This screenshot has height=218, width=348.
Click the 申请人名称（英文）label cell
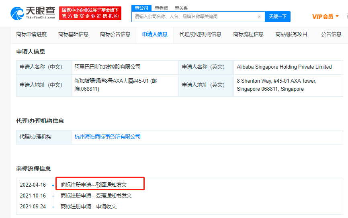[x=206, y=67]
